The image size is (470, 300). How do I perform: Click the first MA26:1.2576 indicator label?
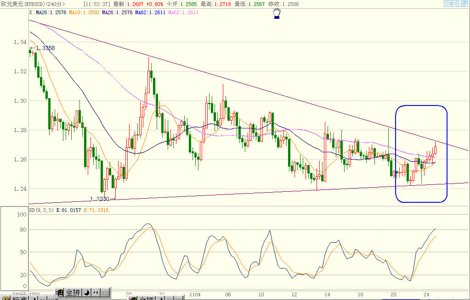tap(51, 12)
